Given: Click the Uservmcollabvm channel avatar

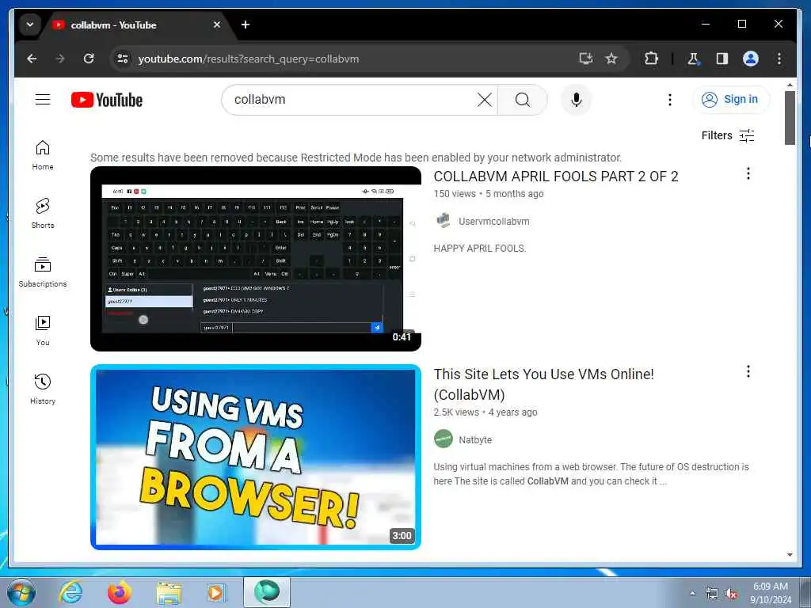Looking at the screenshot, I should click(444, 221).
